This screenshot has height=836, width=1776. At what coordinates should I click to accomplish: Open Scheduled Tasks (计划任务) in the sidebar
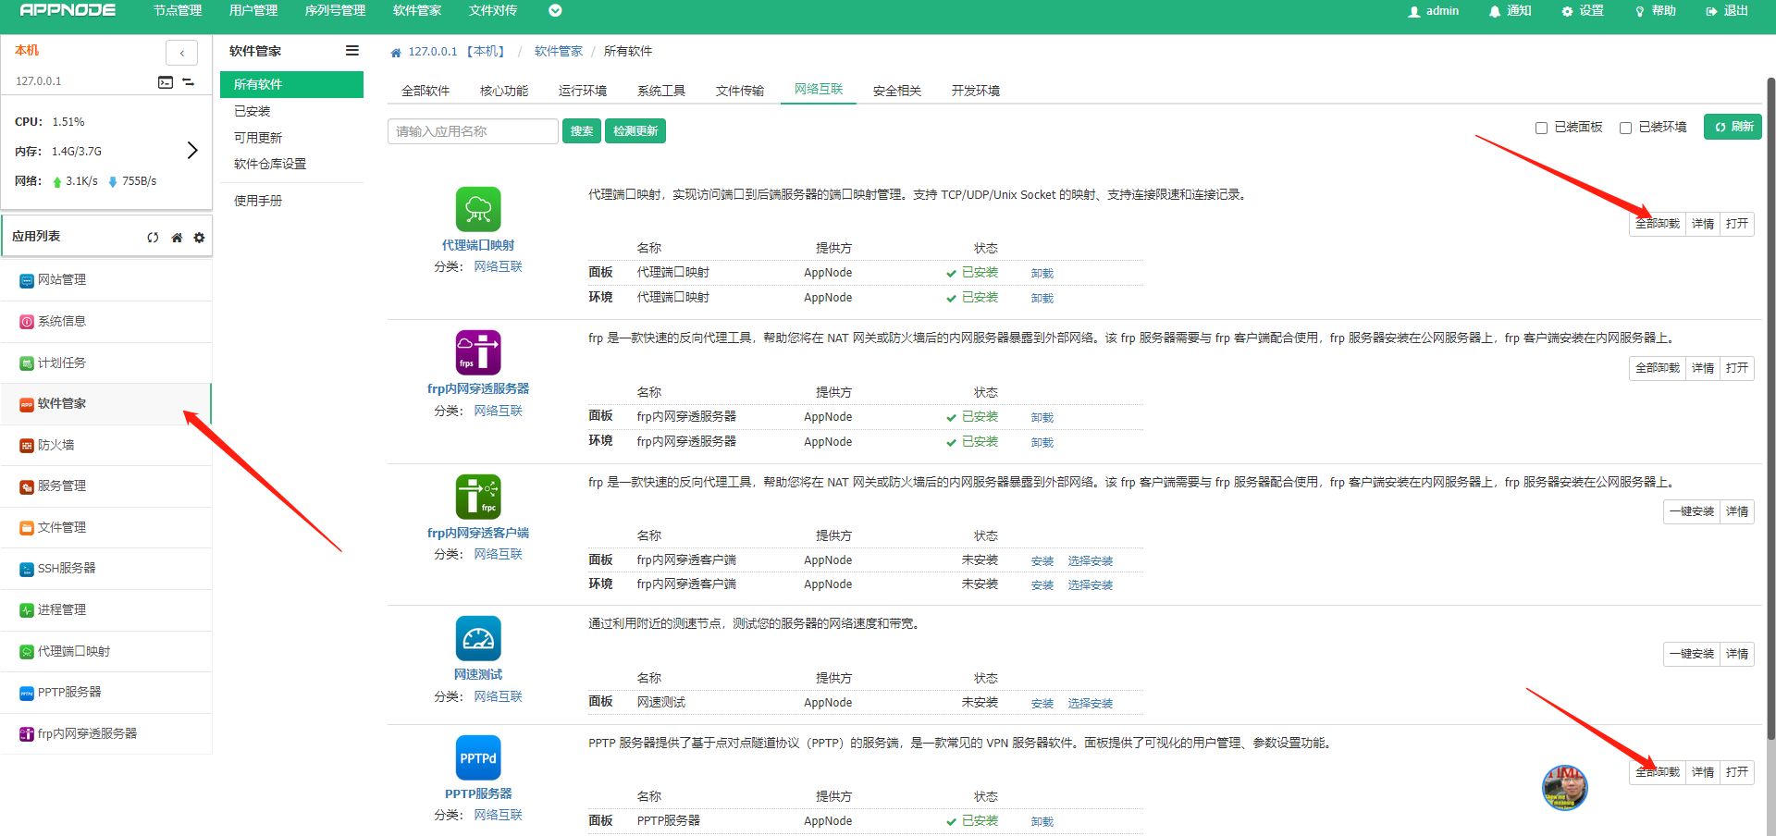106,363
